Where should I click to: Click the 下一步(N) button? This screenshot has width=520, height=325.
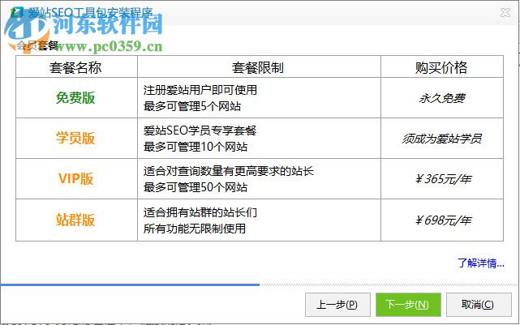pyautogui.click(x=408, y=305)
